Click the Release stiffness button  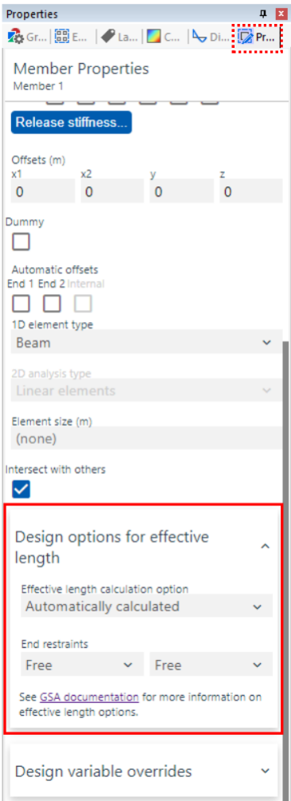(x=72, y=123)
